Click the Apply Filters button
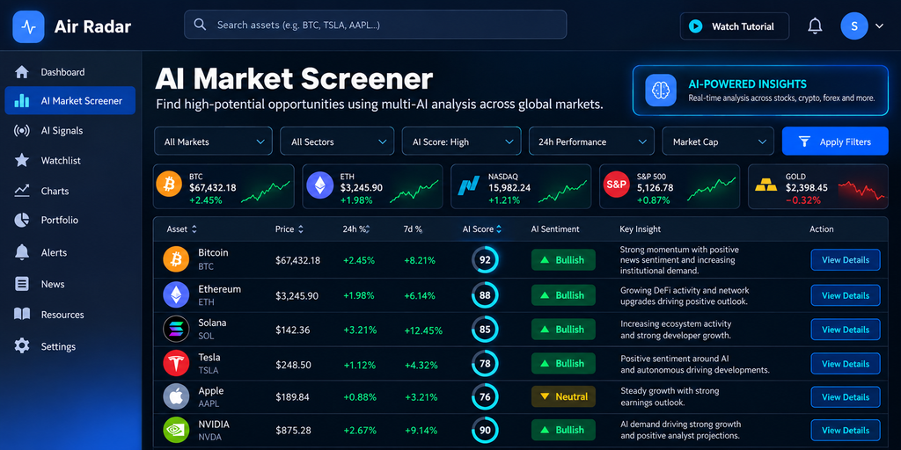901x450 pixels. coord(835,142)
